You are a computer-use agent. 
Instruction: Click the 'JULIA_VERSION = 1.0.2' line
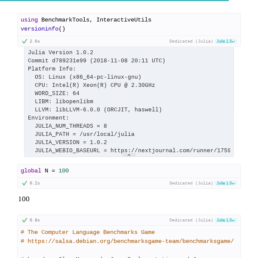click(x=71, y=142)
